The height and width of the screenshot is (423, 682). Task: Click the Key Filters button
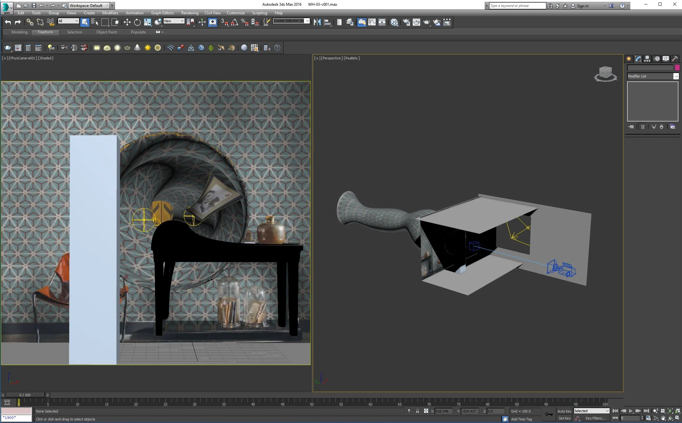tap(595, 418)
